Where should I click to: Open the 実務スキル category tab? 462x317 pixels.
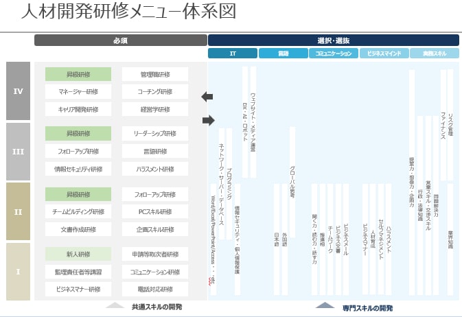435,54
